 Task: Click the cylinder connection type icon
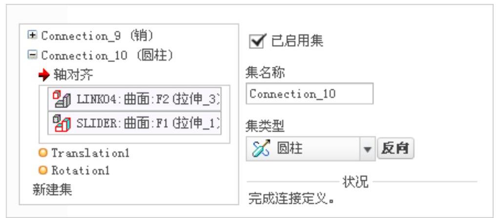tap(261, 149)
